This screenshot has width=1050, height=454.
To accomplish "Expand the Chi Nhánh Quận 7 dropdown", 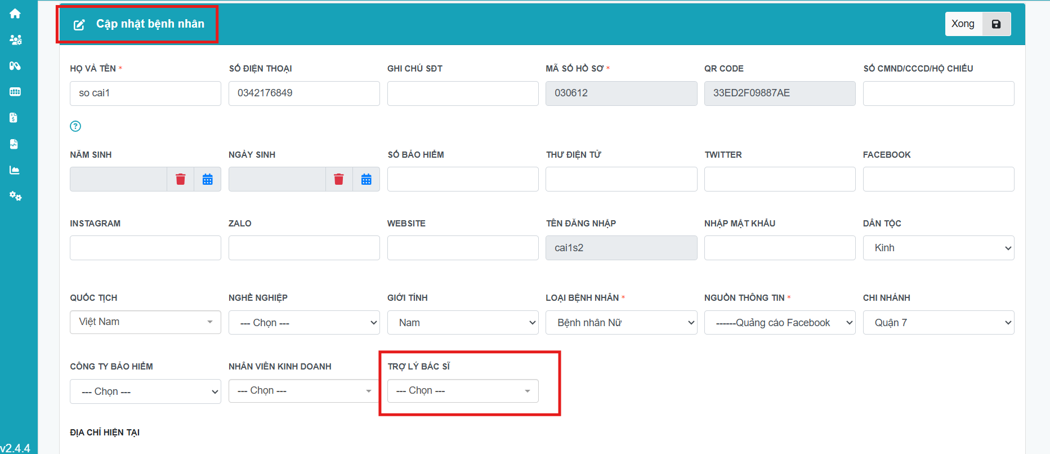I will pyautogui.click(x=938, y=323).
